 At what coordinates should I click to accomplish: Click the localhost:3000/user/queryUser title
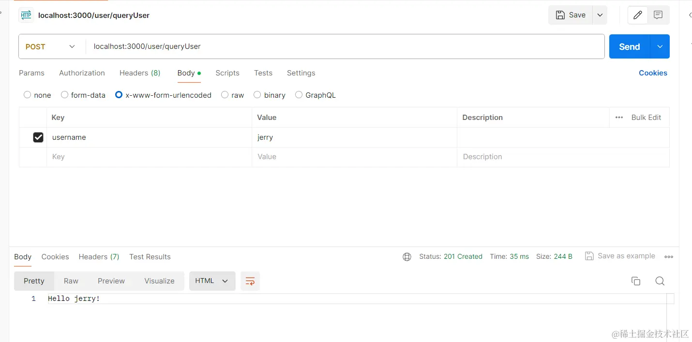(x=94, y=15)
